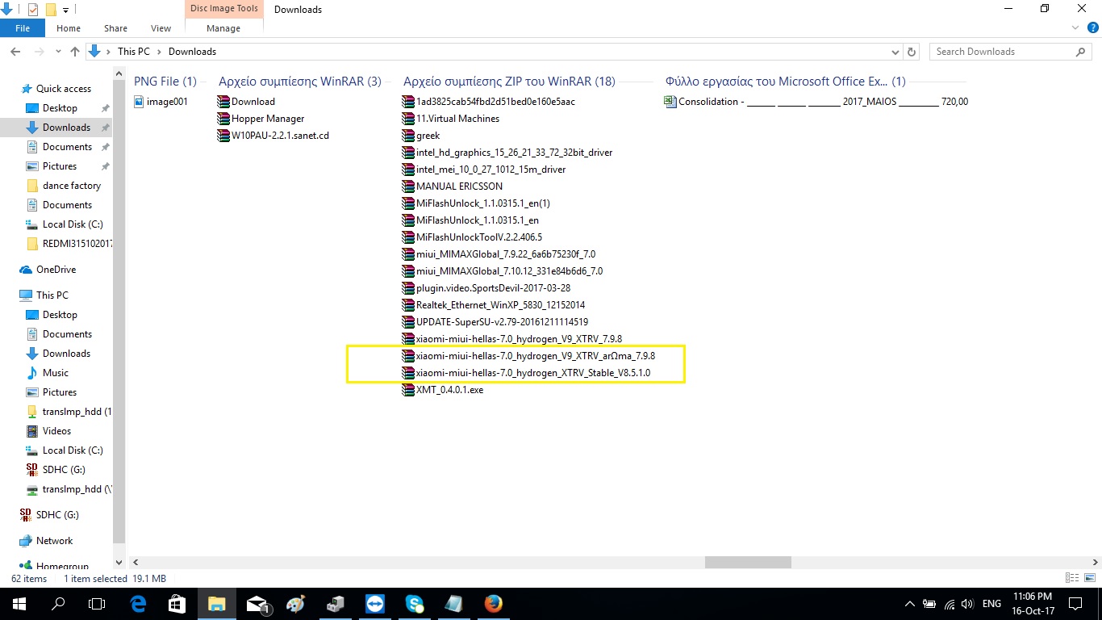
Task: Click the WinRAR icon of Hopper Manager
Action: click(x=223, y=119)
